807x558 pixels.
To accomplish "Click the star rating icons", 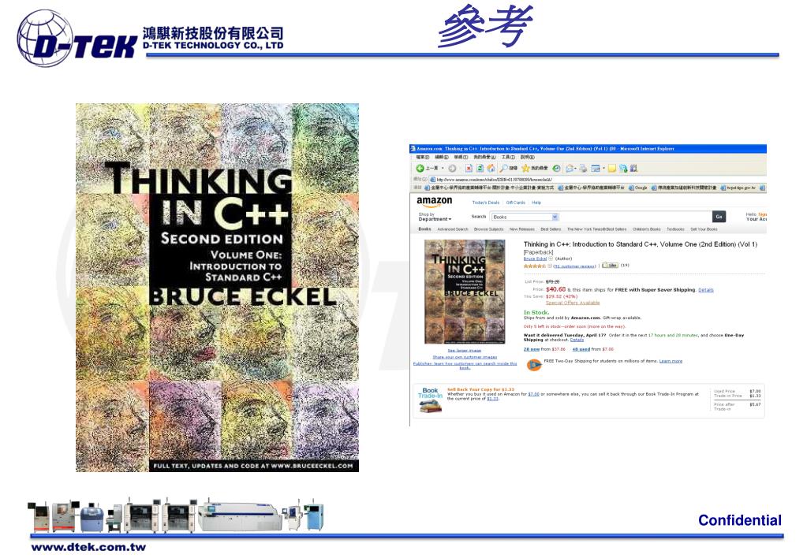I will point(534,266).
